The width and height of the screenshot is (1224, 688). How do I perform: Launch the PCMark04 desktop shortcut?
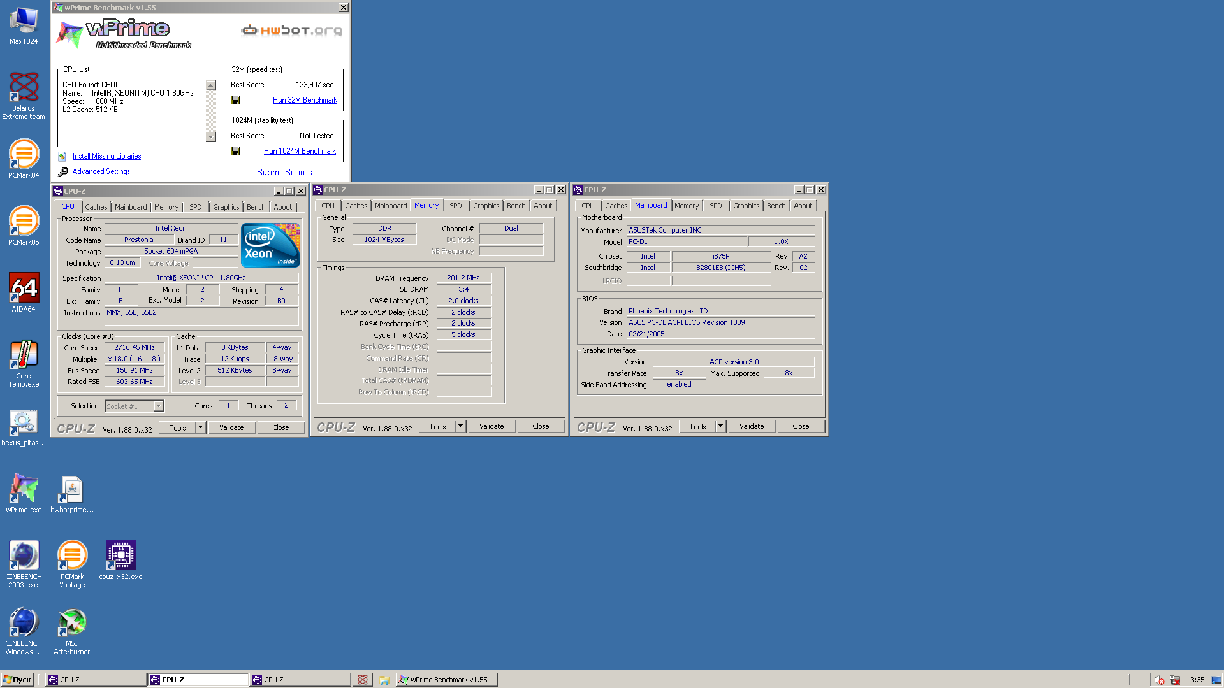(24, 159)
